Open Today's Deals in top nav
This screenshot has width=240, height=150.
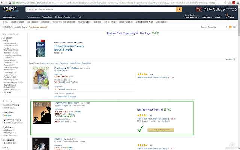point(48,17)
